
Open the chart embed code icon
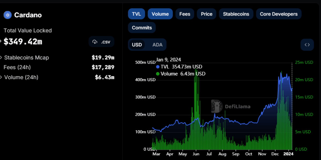[307, 45]
